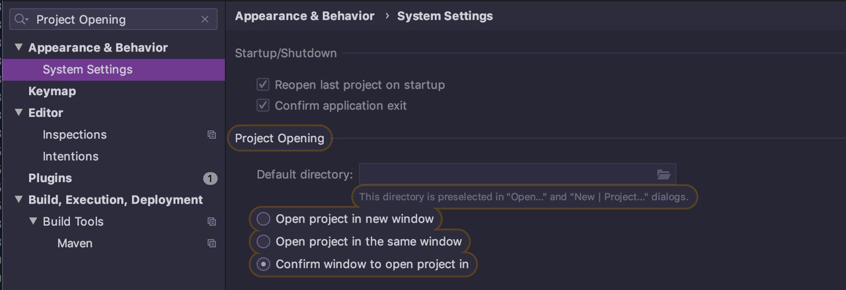This screenshot has width=846, height=290.
Task: Open the Keymap settings page
Action: point(52,91)
